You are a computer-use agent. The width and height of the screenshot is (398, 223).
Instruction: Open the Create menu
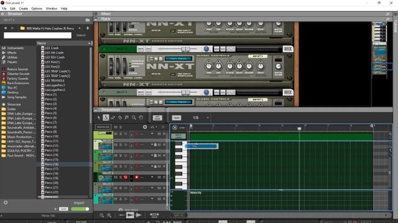(x=24, y=8)
